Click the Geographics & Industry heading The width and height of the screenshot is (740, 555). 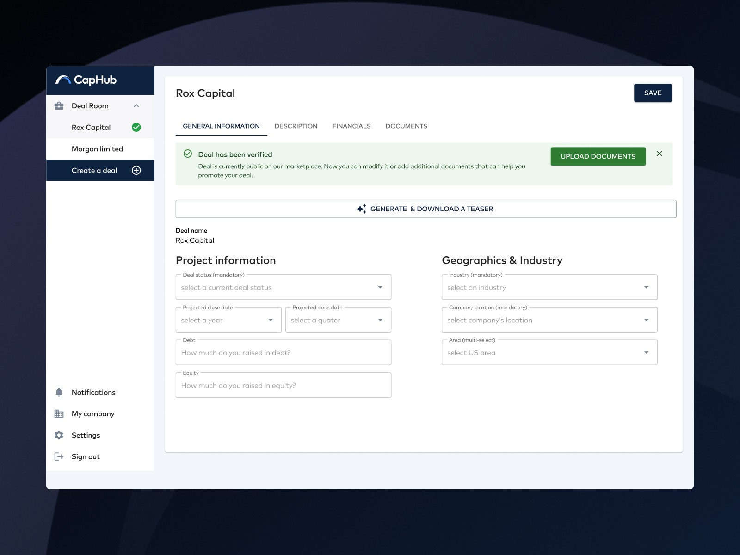pyautogui.click(x=502, y=260)
